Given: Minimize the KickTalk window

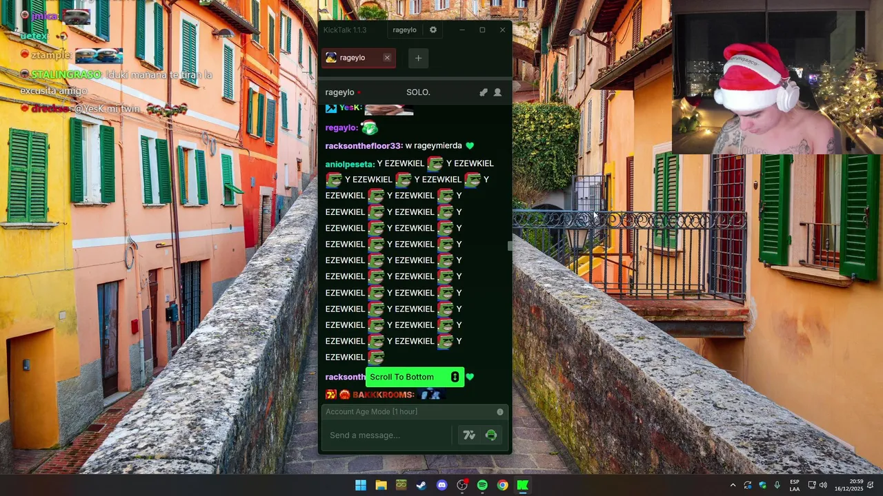Looking at the screenshot, I should click(x=462, y=30).
